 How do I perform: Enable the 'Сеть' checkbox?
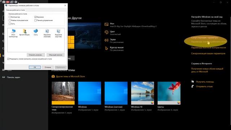(10, 23)
